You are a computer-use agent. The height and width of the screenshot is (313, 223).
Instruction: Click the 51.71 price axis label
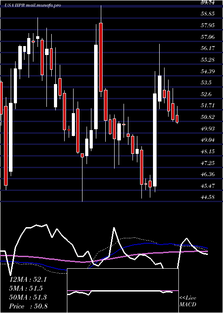click(208, 106)
